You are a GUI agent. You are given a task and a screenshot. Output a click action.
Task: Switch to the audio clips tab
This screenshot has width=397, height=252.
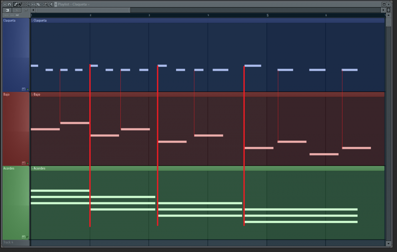(7, 10)
